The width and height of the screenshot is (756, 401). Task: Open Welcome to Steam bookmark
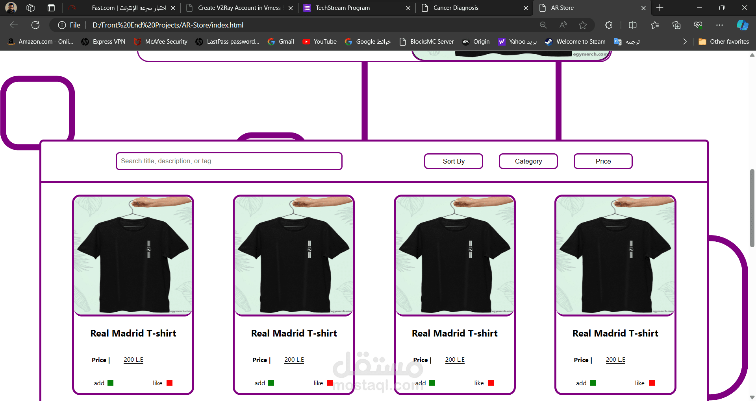coord(575,42)
